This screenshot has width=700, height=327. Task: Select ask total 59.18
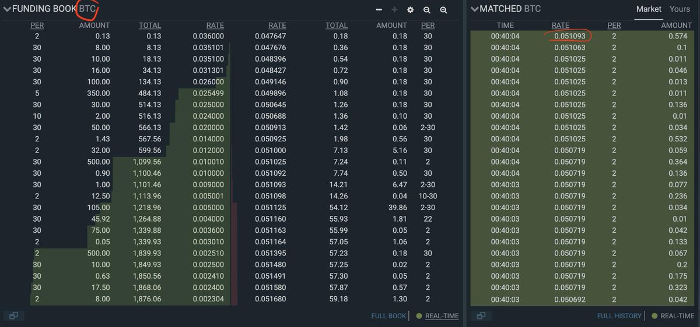[338, 299]
